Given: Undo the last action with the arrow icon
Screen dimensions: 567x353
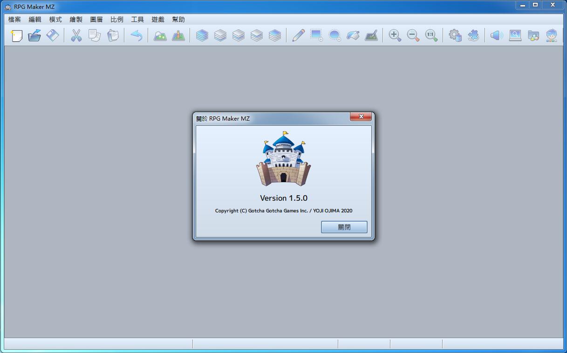Looking at the screenshot, I should click(136, 35).
